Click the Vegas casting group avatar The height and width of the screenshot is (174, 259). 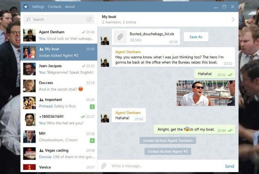click(29, 154)
